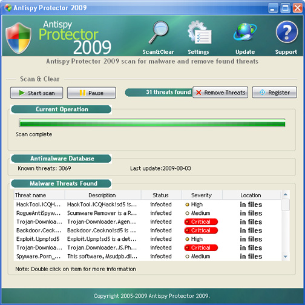The image size is (305, 305).
Task: Click the 31 threats found indicator
Action: [159, 92]
